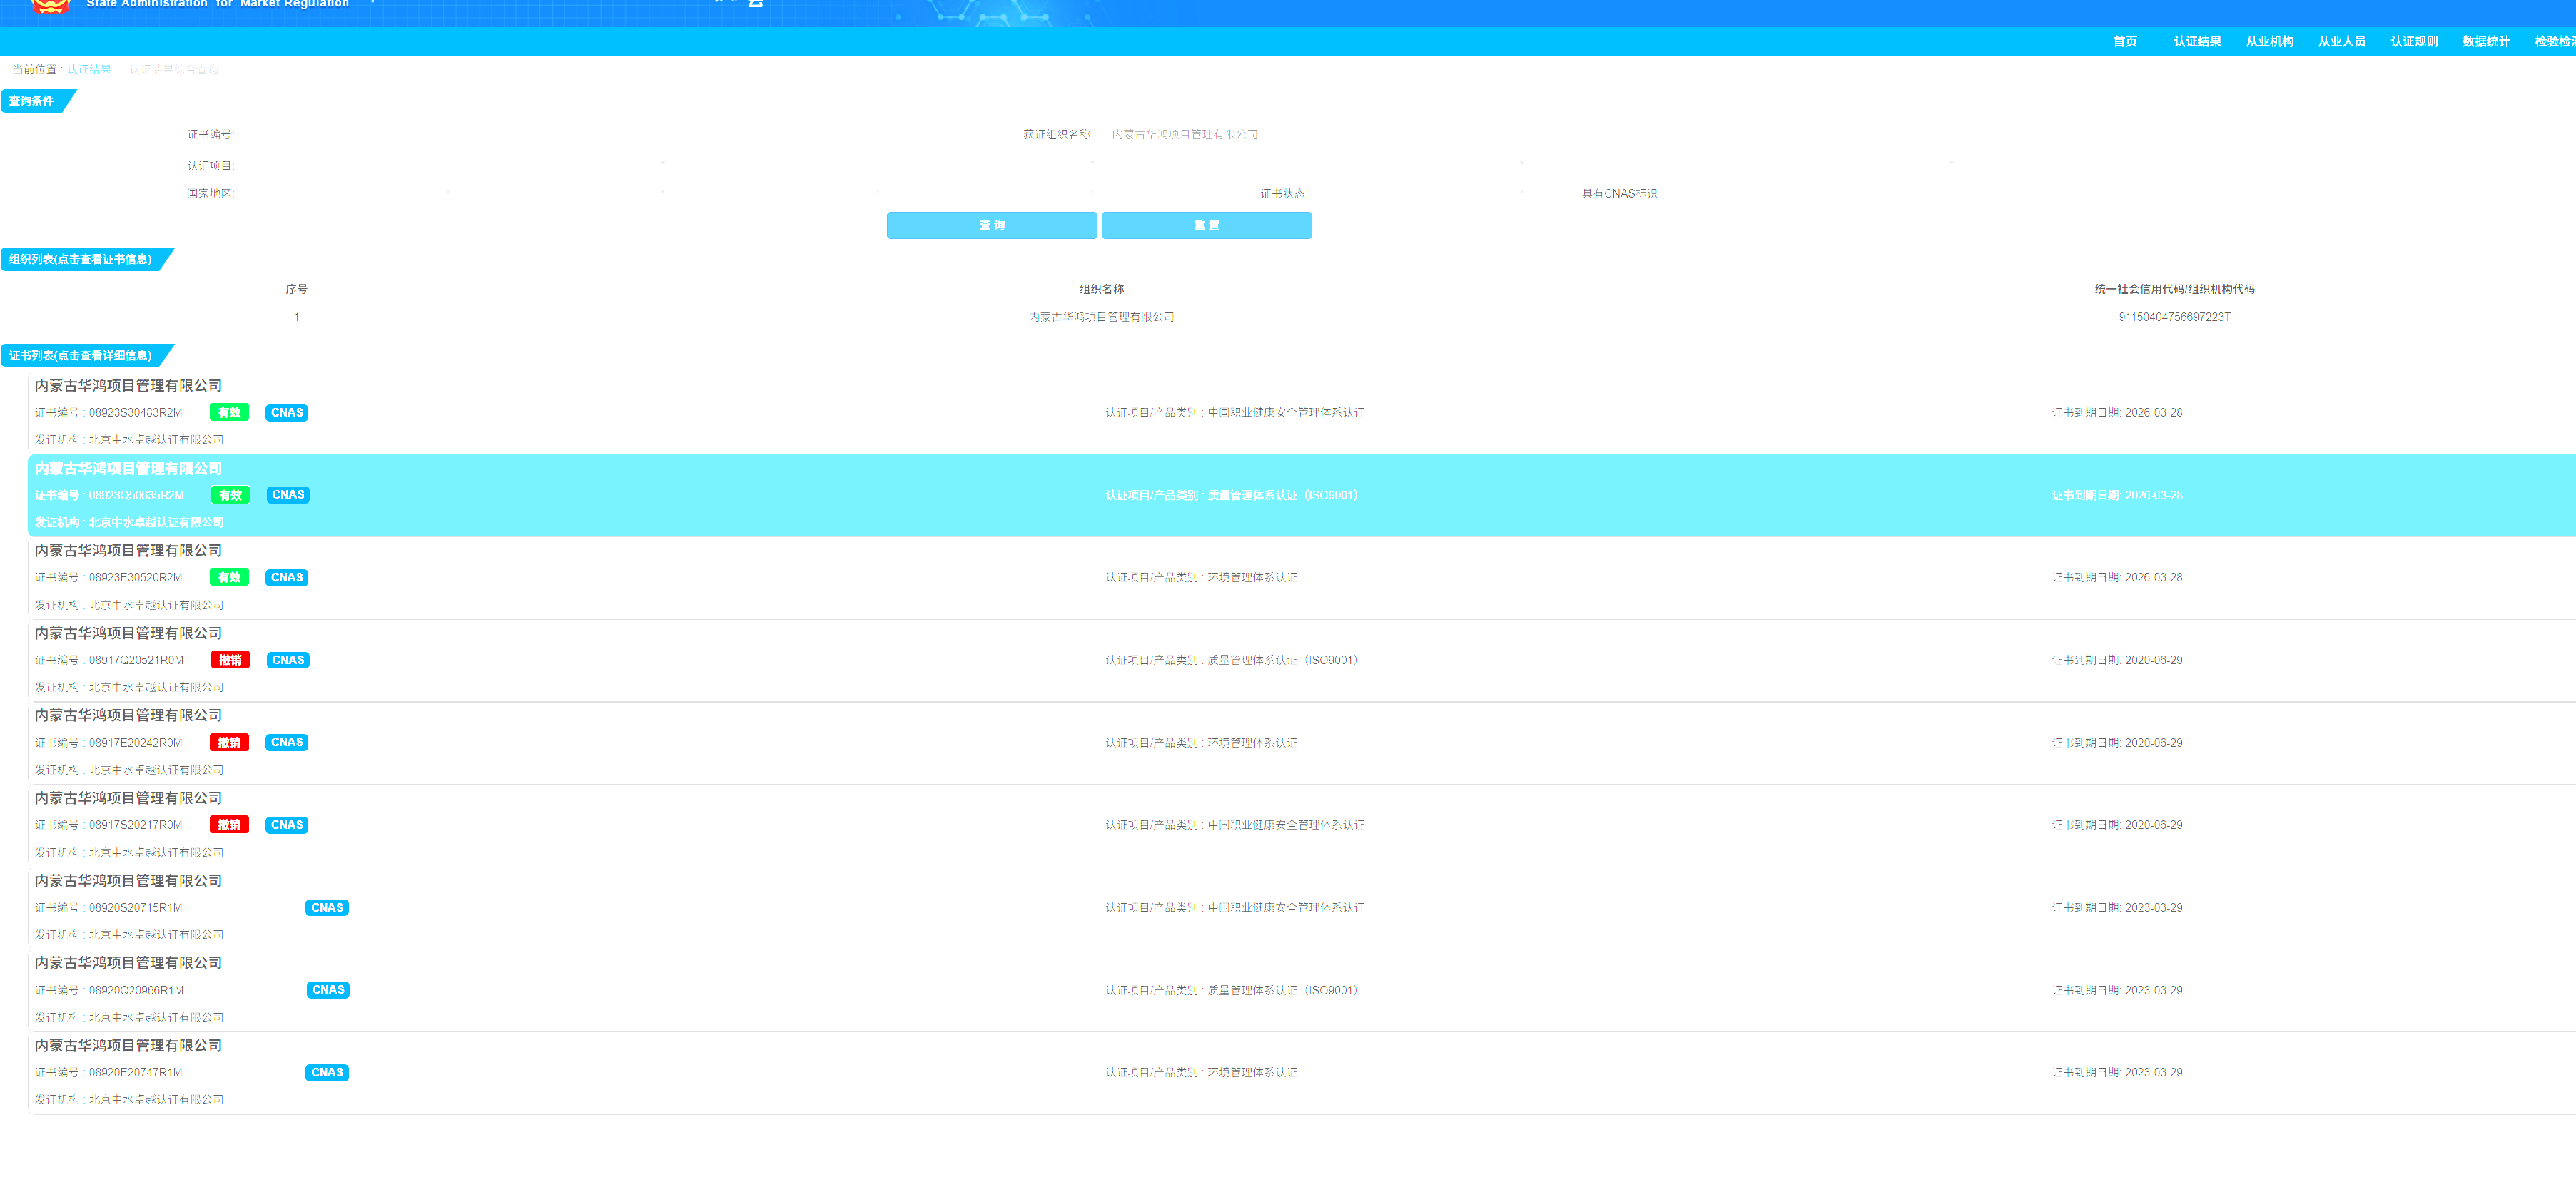2576x1192 pixels.
Task: Open 数据统计 in the navigation bar
Action: click(2485, 41)
